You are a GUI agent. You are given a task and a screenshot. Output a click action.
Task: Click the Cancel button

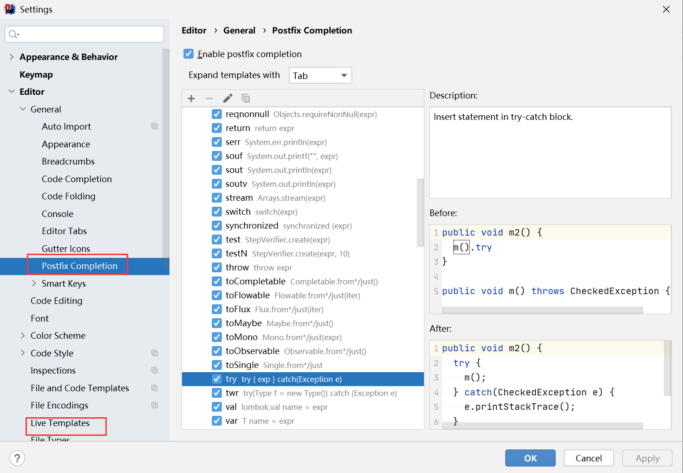click(x=589, y=458)
